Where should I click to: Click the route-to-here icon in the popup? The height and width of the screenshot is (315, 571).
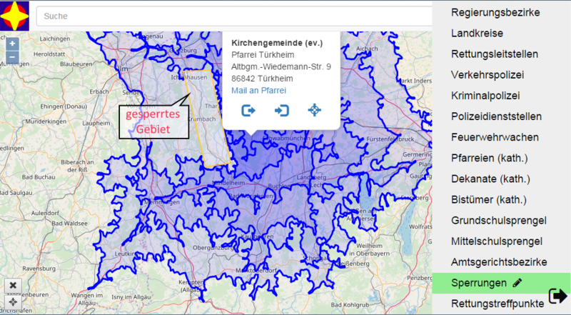pyautogui.click(x=281, y=110)
